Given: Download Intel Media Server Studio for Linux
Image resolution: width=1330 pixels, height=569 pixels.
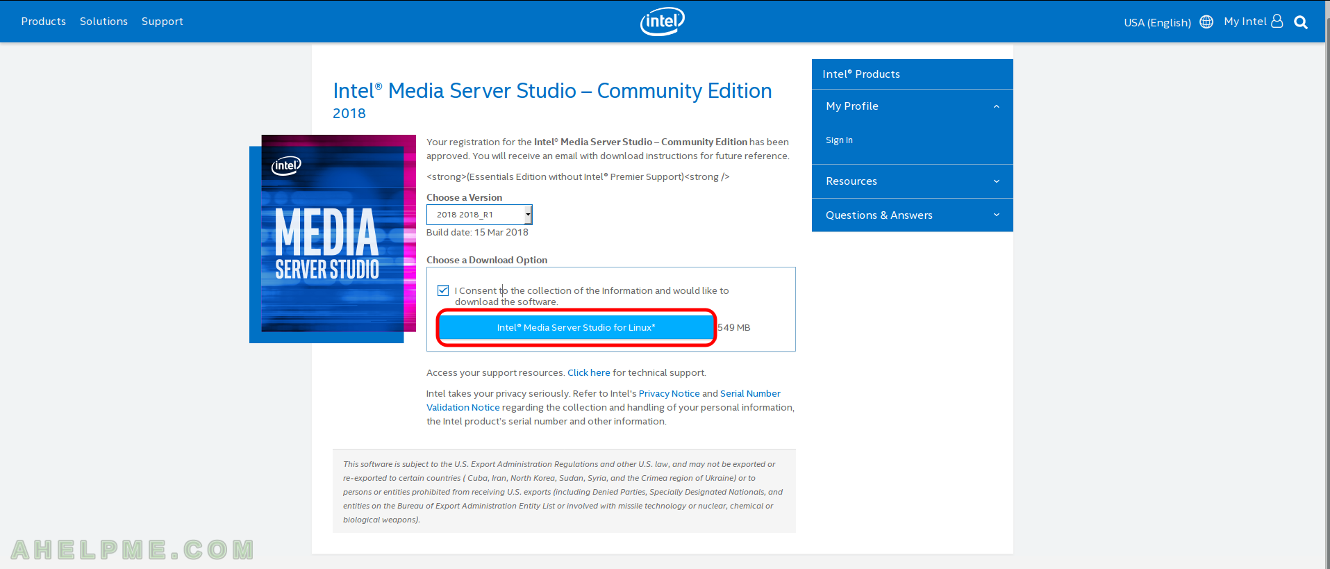Looking at the screenshot, I should (x=576, y=327).
